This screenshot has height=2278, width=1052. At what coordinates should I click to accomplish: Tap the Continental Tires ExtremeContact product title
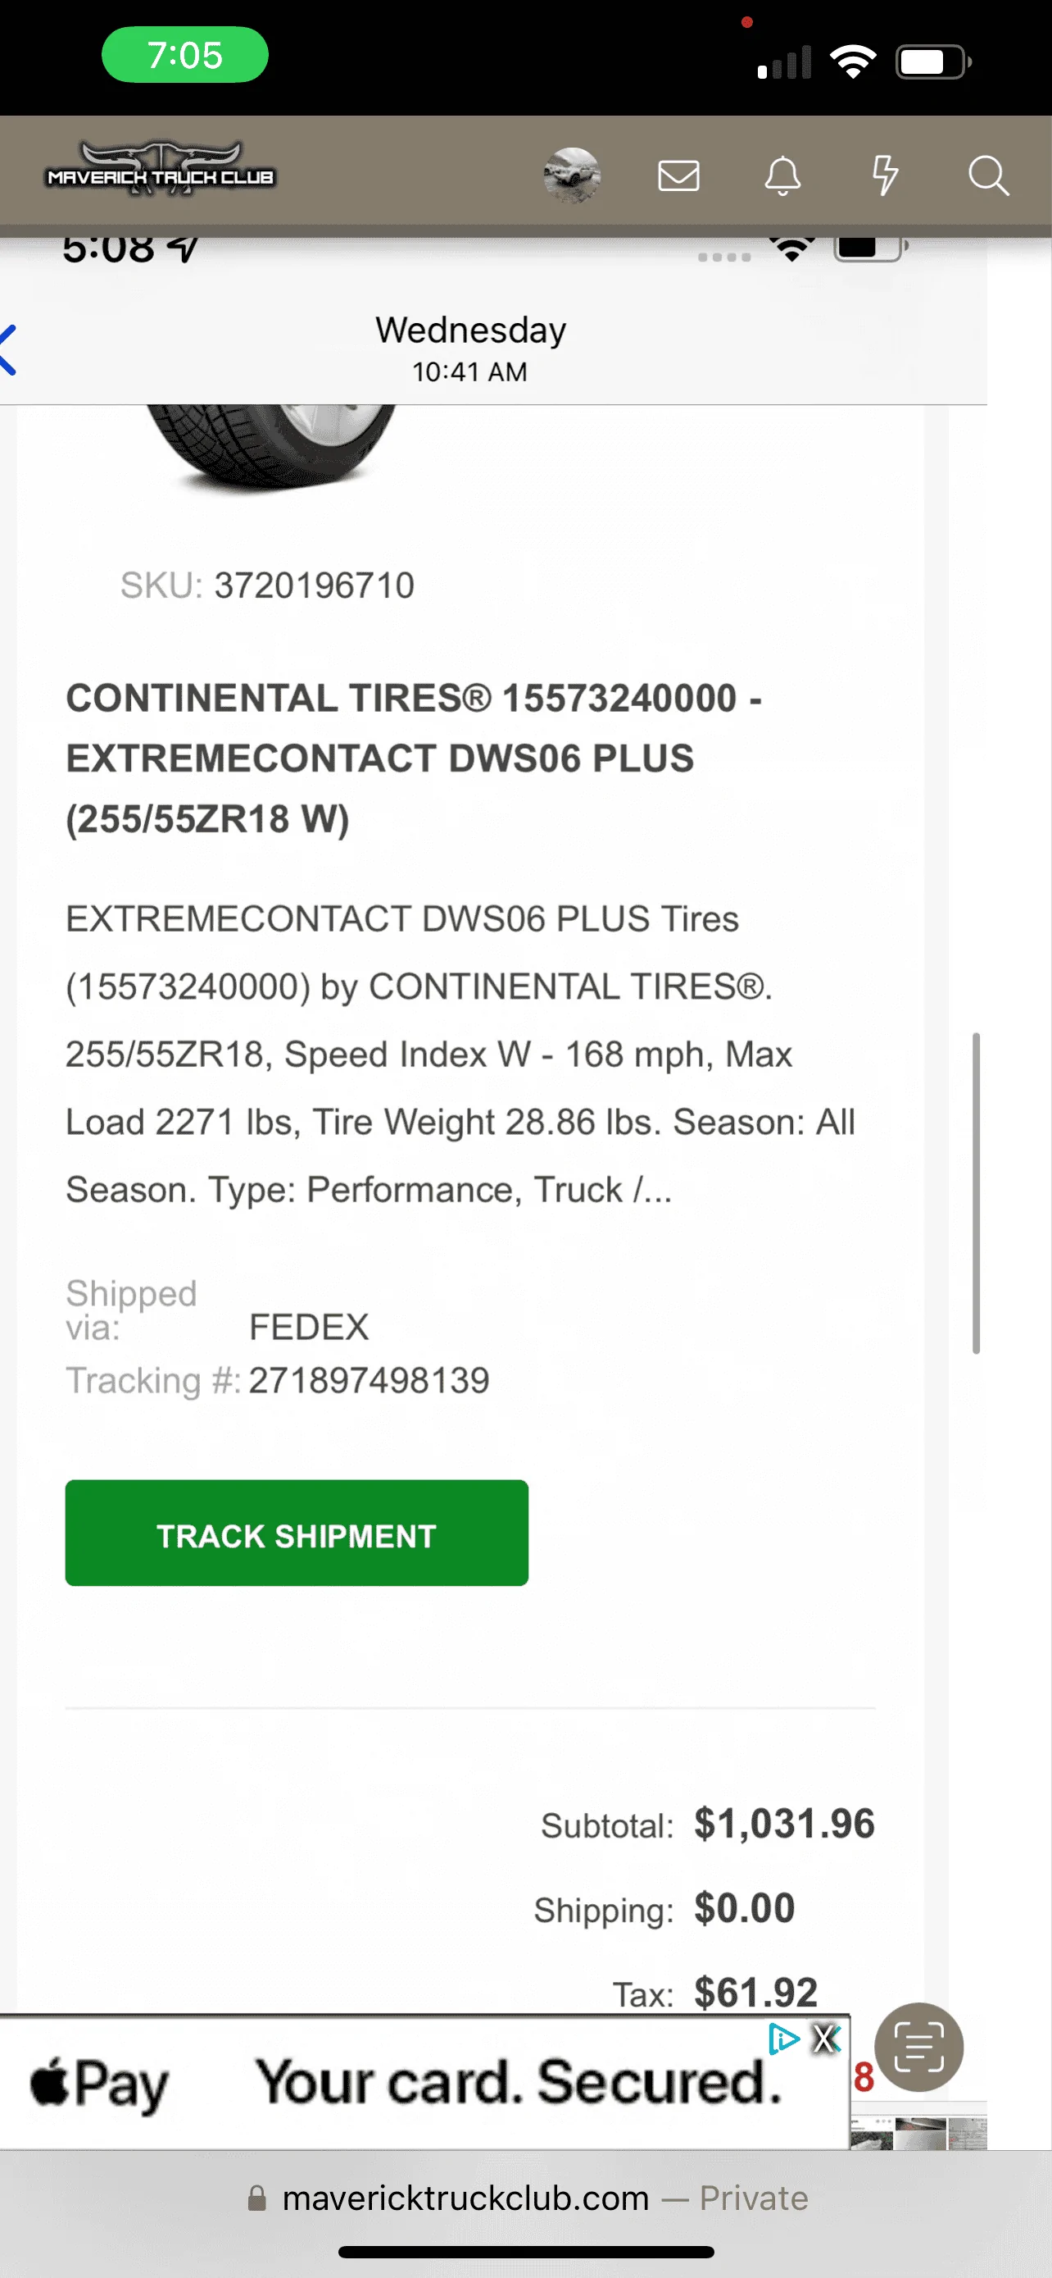[414, 758]
